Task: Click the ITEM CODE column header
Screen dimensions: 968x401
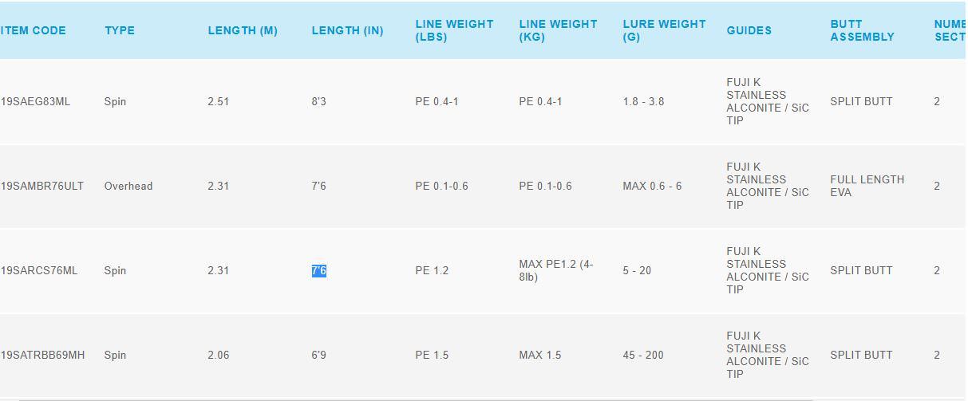Action: tap(34, 30)
